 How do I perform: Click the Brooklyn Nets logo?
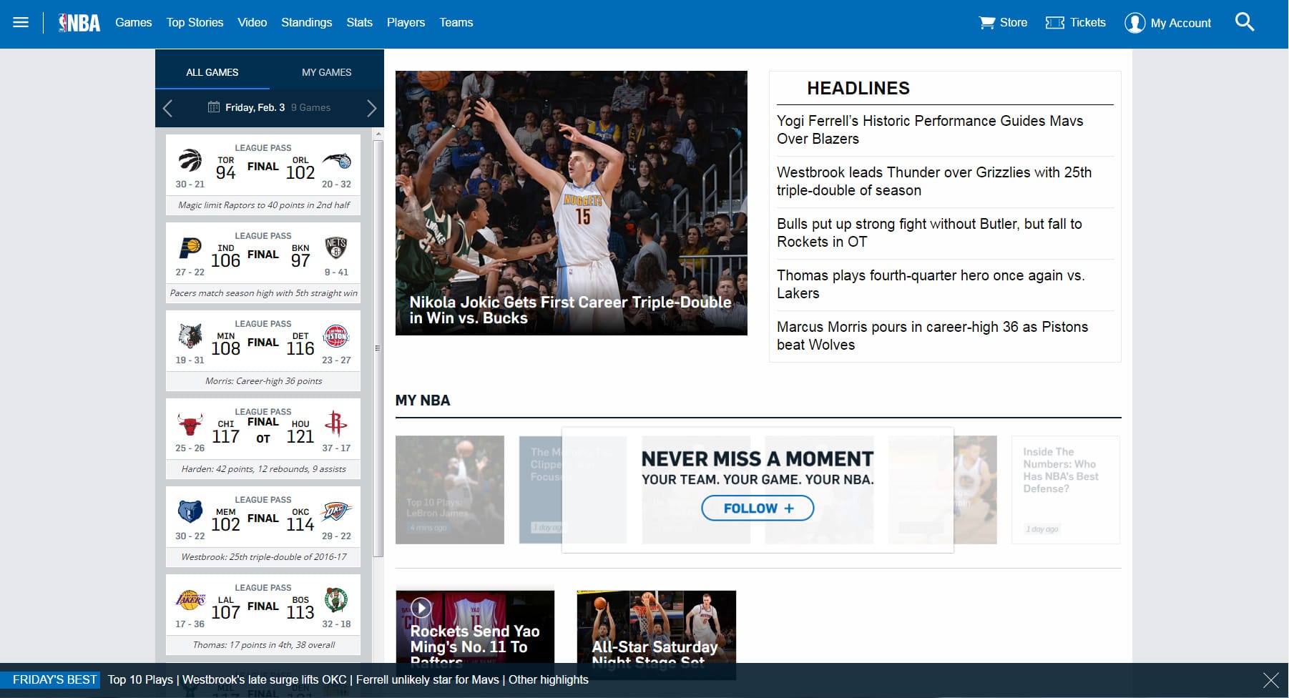click(336, 248)
